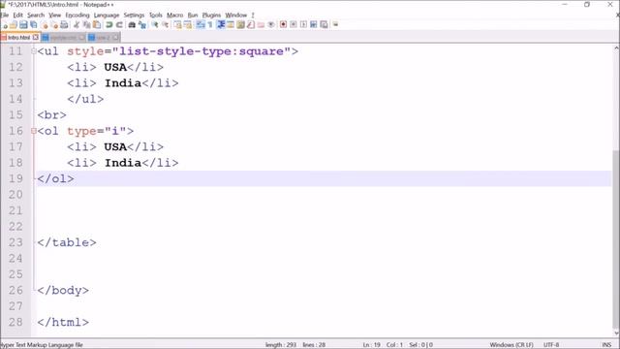Cut selection using scissors icon
Viewport: 620px width, 349px height.
[77, 25]
